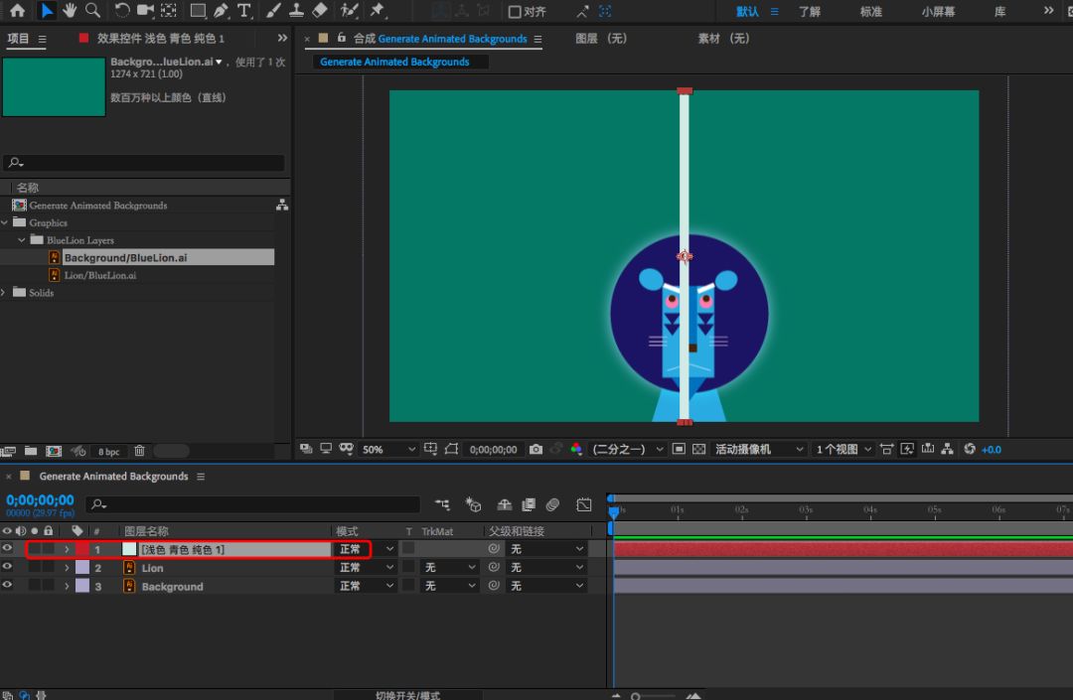Screen dimensions: 1073x700
Task: Toggle visibility of the Background layer
Action: (8, 587)
